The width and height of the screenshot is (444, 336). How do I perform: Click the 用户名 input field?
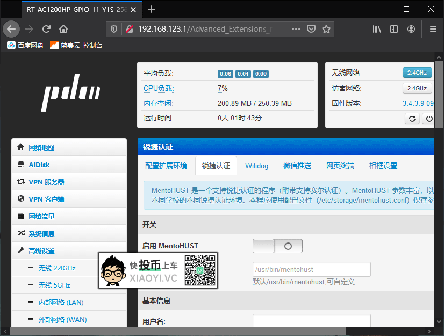312,320
